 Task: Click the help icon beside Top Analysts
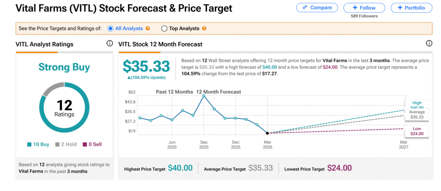(204, 28)
